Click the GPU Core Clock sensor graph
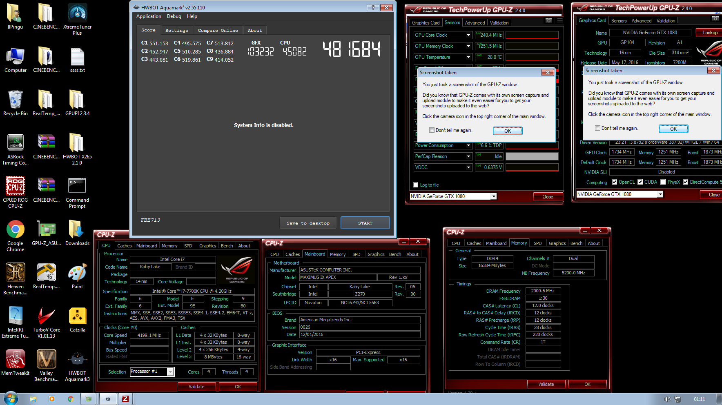Screen dimensions: 722x405 click(532, 35)
